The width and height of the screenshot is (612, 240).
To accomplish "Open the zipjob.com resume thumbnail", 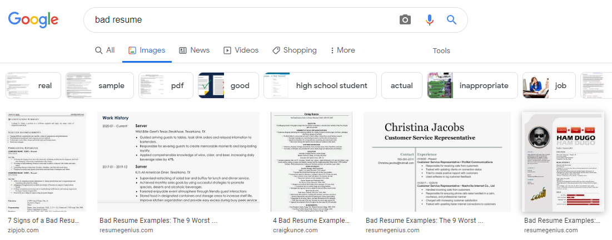I will click(46, 162).
